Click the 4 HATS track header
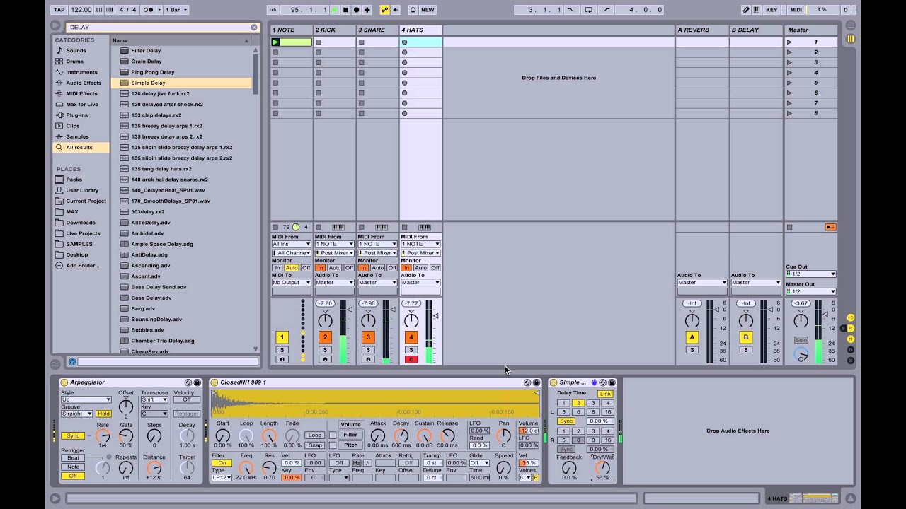 [420, 30]
